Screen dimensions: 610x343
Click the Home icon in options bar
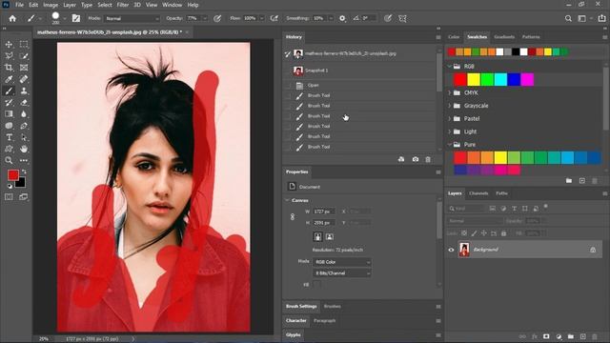(12, 18)
